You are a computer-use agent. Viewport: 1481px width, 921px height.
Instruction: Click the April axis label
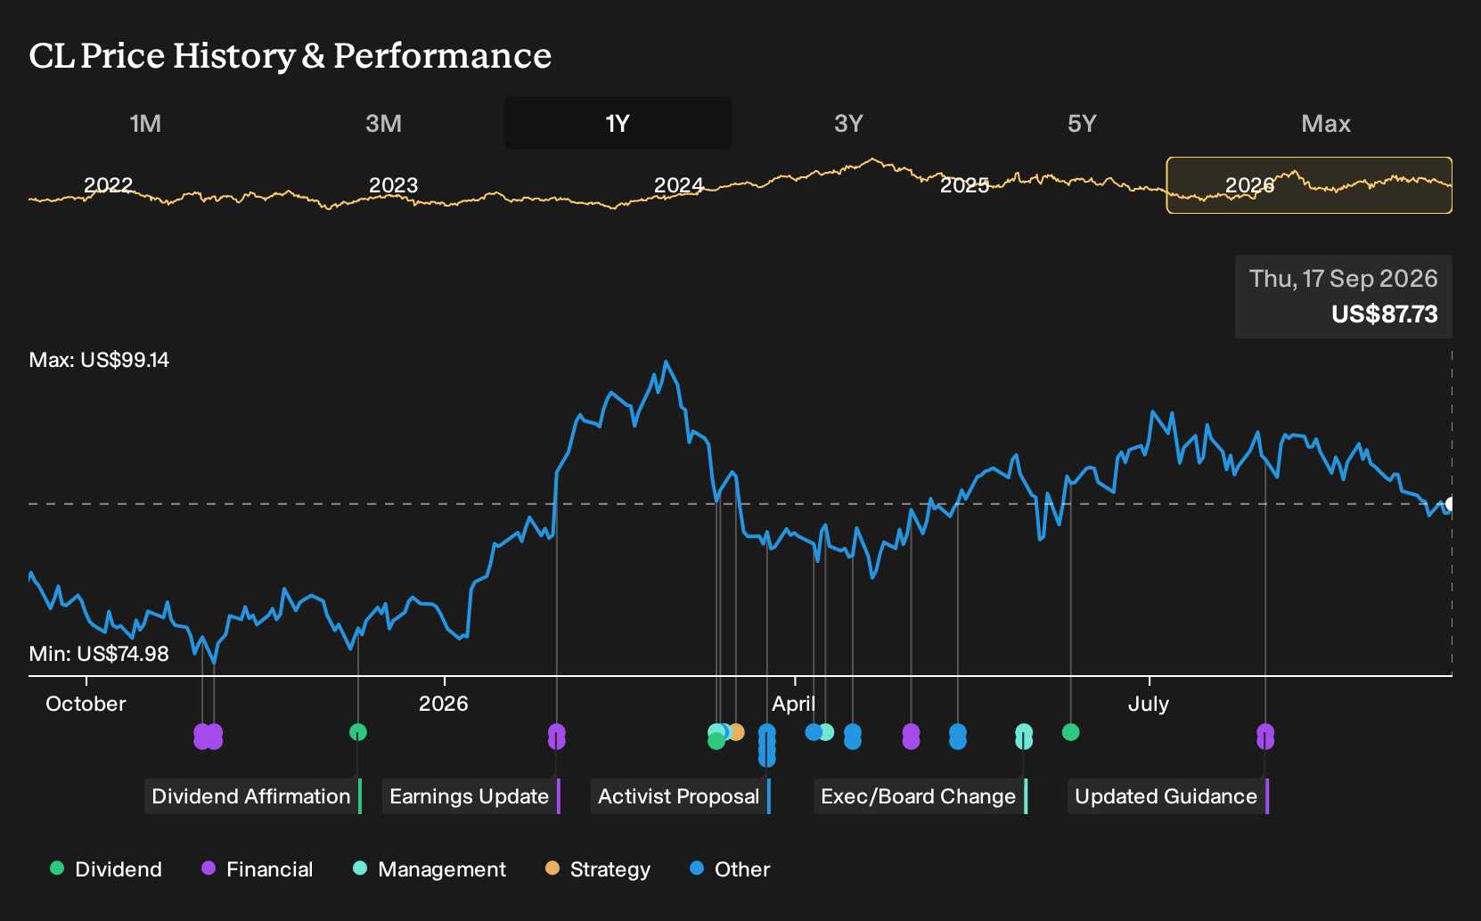coord(794,704)
